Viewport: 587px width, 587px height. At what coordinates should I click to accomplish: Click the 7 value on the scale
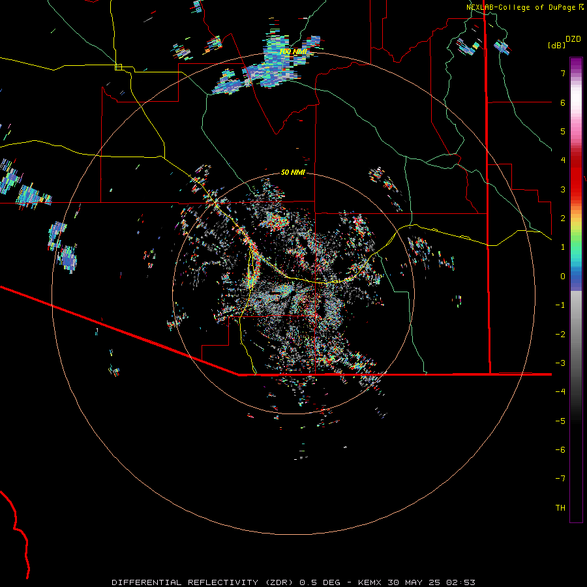point(563,73)
